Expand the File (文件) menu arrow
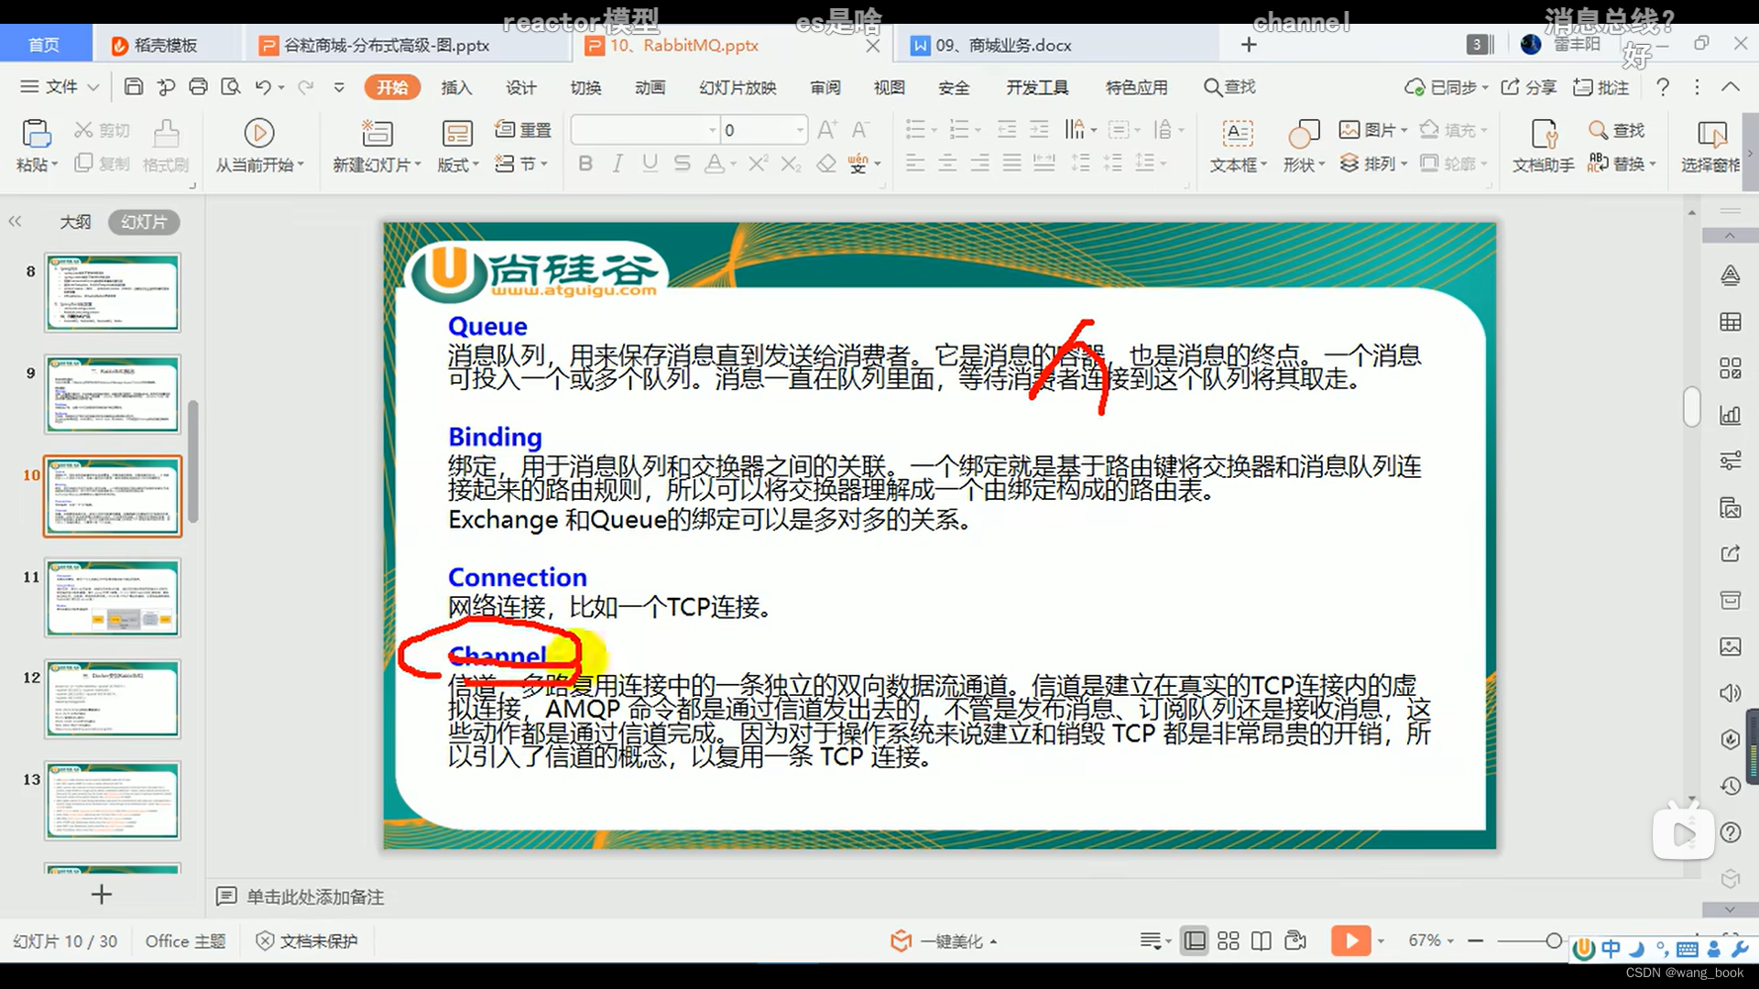 click(93, 87)
